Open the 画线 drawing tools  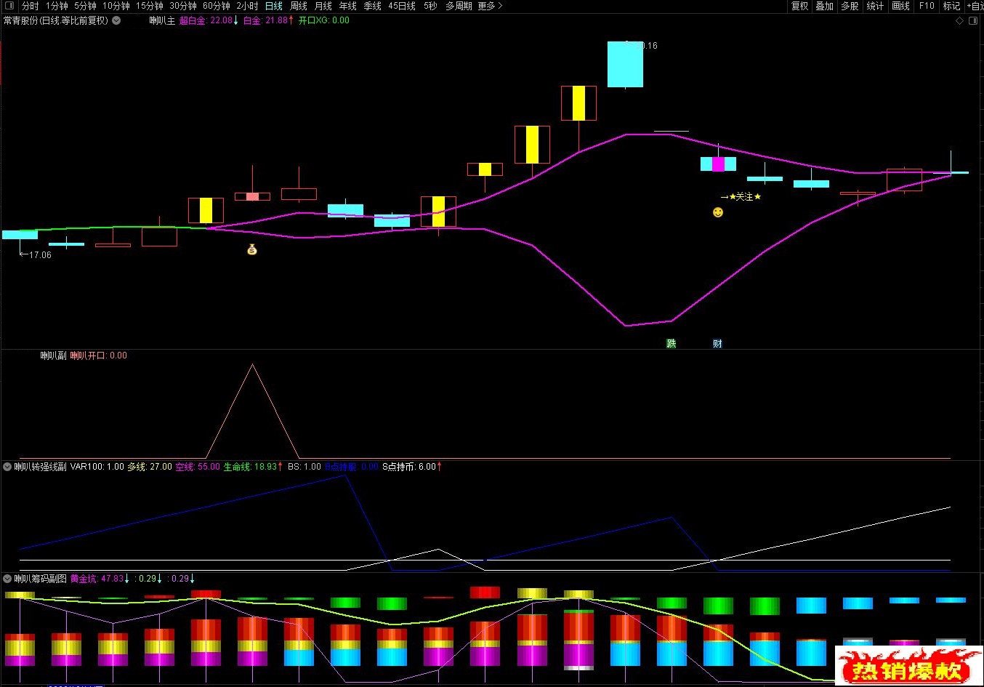(x=900, y=6)
